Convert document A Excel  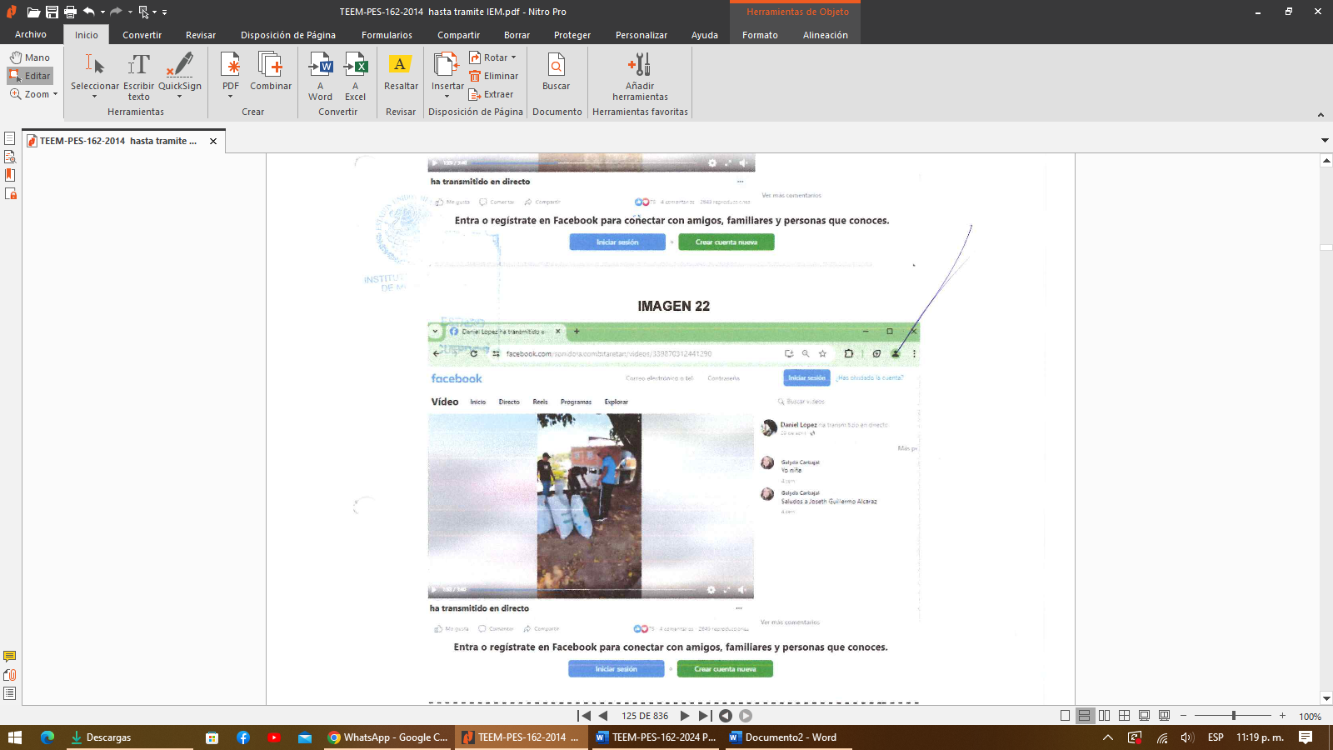coord(356,76)
